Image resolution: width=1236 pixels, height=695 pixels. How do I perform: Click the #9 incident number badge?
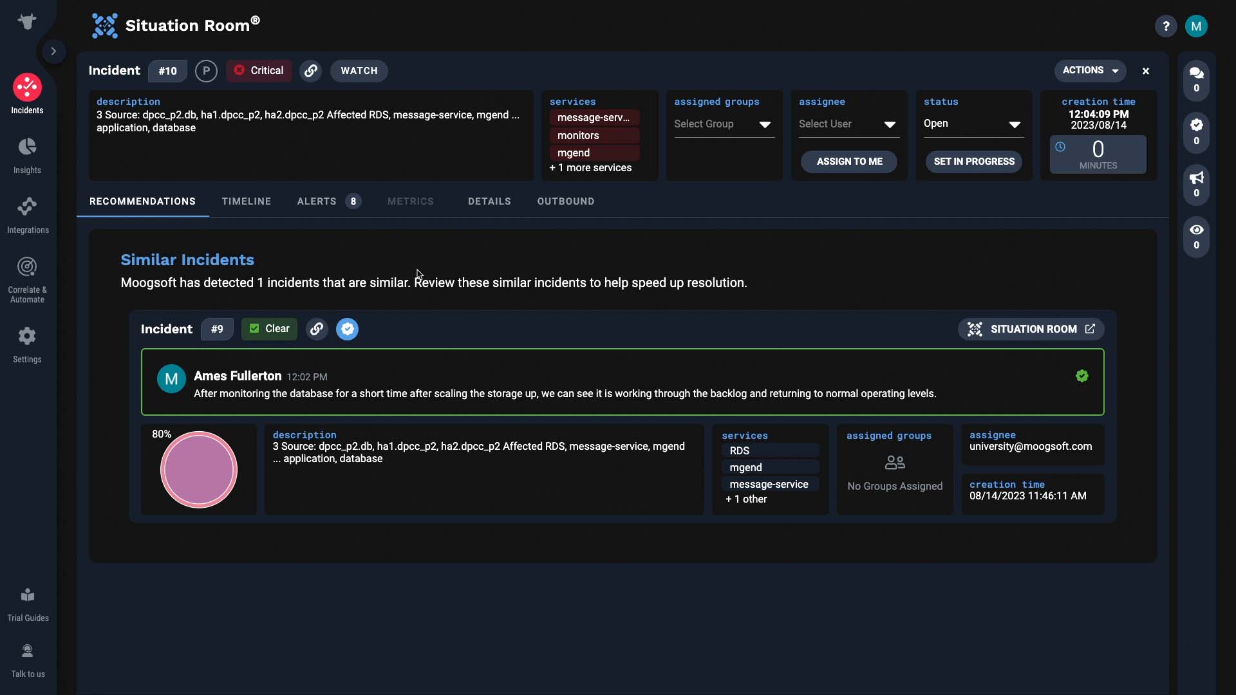[x=217, y=329]
